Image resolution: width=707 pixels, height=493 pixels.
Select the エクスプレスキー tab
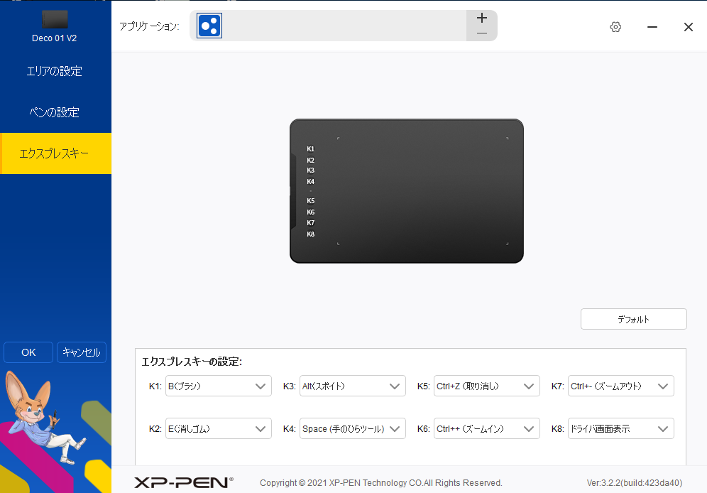tap(55, 153)
